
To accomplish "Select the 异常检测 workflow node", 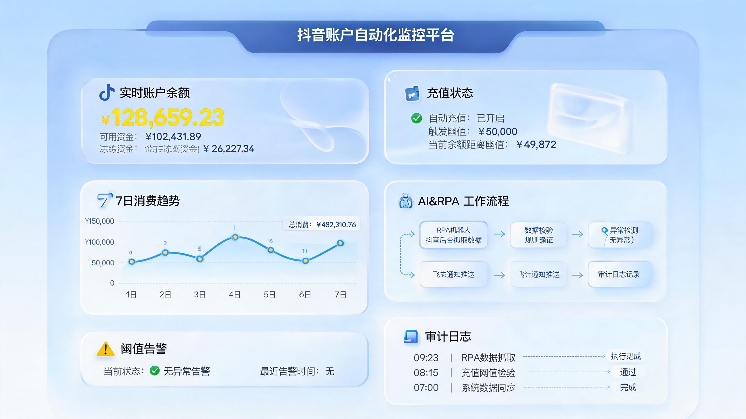I will (619, 235).
